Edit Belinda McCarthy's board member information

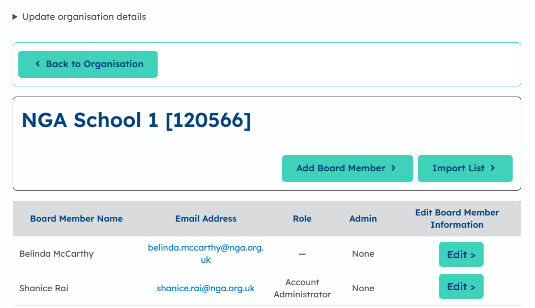pos(461,255)
